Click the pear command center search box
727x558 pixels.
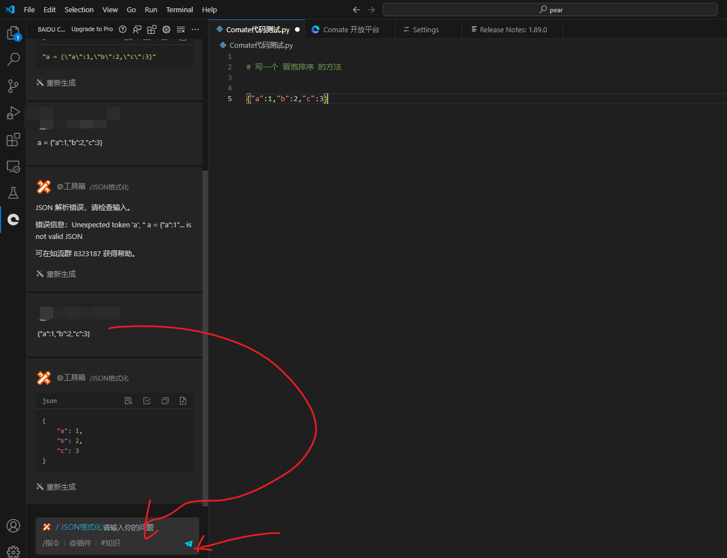point(550,9)
